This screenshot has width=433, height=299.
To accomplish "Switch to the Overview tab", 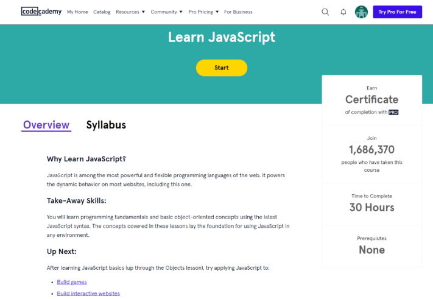I will point(46,125).
